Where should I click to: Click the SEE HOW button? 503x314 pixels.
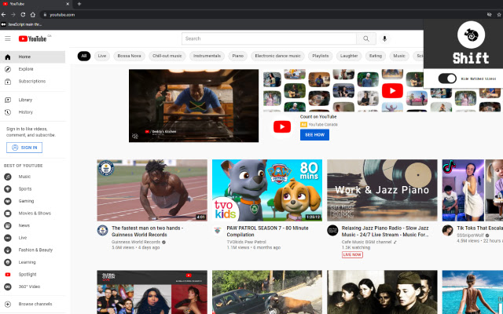tap(314, 135)
